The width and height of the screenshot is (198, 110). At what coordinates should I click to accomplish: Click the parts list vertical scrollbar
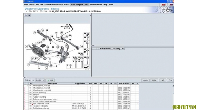[173, 97]
